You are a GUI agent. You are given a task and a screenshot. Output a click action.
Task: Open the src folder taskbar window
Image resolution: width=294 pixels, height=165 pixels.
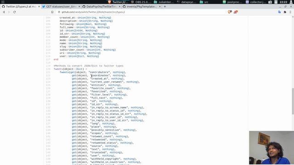click(204, 2)
